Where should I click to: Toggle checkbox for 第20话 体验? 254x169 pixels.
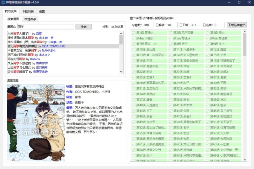(x=170, y=66)
